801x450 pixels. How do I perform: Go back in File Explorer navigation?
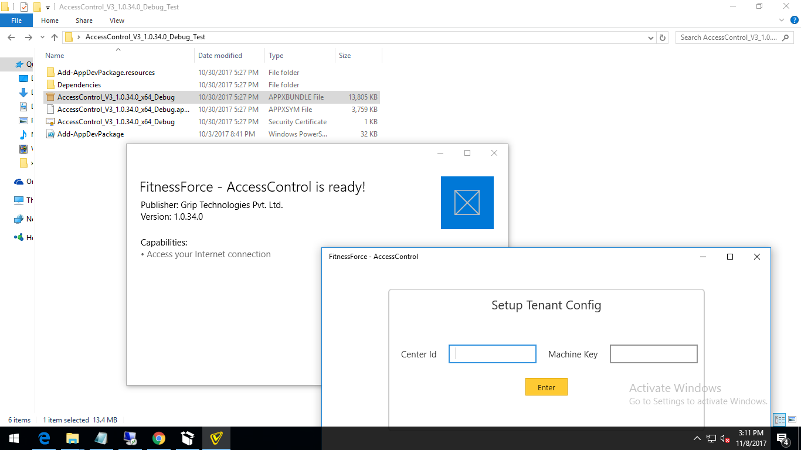pos(11,37)
